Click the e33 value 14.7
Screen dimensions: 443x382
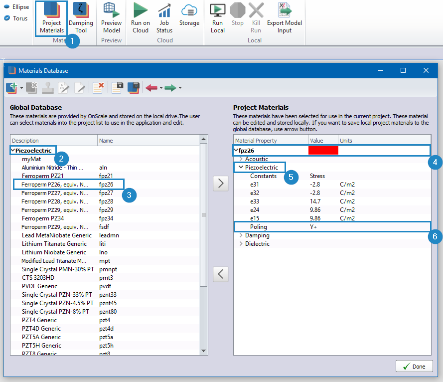315,201
